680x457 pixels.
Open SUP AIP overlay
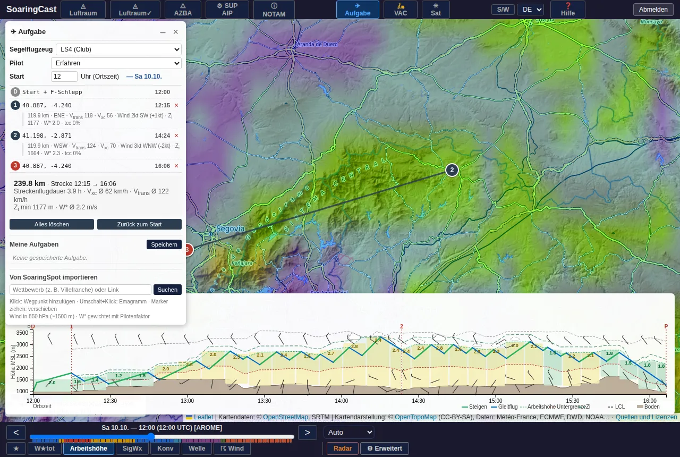point(227,10)
